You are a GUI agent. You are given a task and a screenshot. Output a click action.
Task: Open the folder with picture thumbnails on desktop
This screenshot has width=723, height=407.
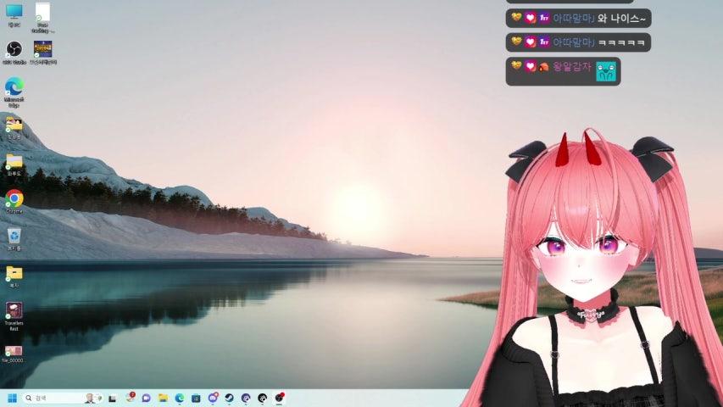(14, 128)
